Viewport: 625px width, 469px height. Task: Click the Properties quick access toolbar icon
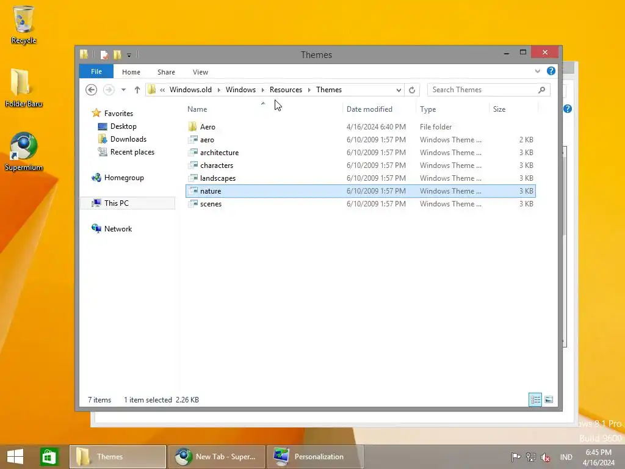tap(104, 54)
